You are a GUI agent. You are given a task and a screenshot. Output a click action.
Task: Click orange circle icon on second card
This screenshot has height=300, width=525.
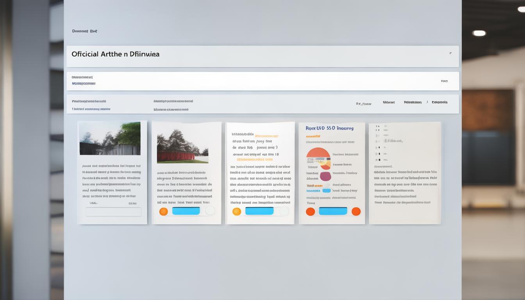tap(164, 211)
